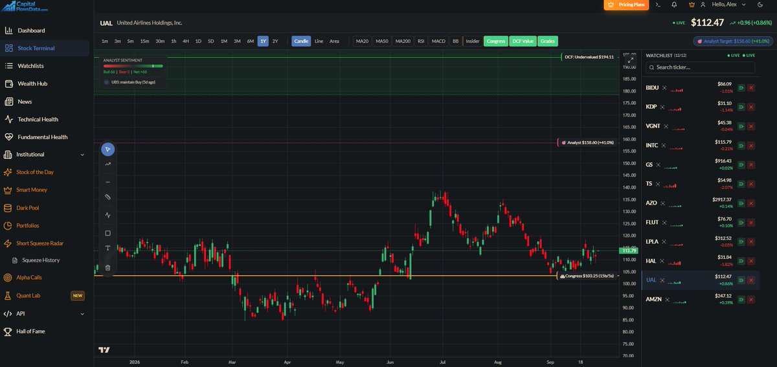Image resolution: width=777 pixels, height=367 pixels.
Task: Click the green list button for KDP
Action: pos(741,107)
